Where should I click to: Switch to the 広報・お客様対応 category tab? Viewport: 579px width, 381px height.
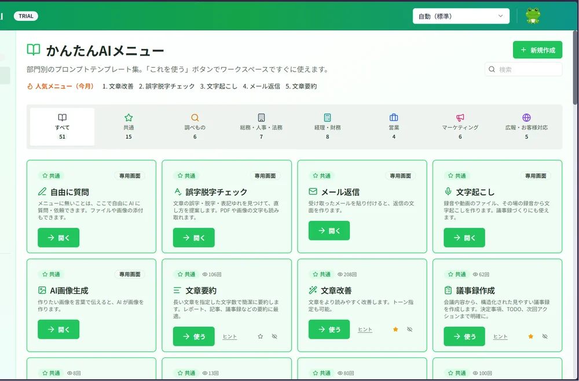coord(526,127)
